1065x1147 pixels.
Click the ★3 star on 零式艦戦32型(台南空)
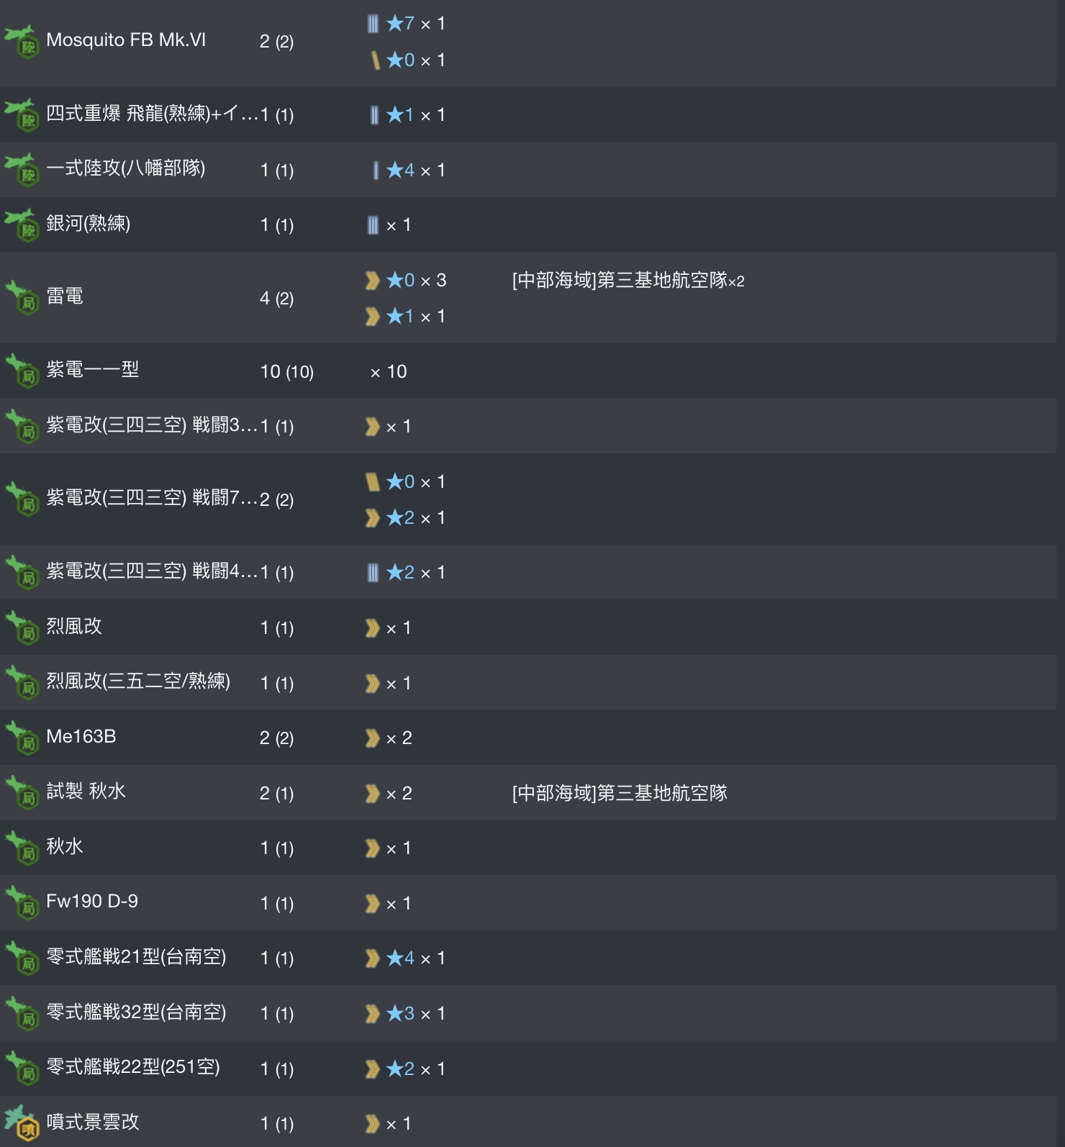400,1014
